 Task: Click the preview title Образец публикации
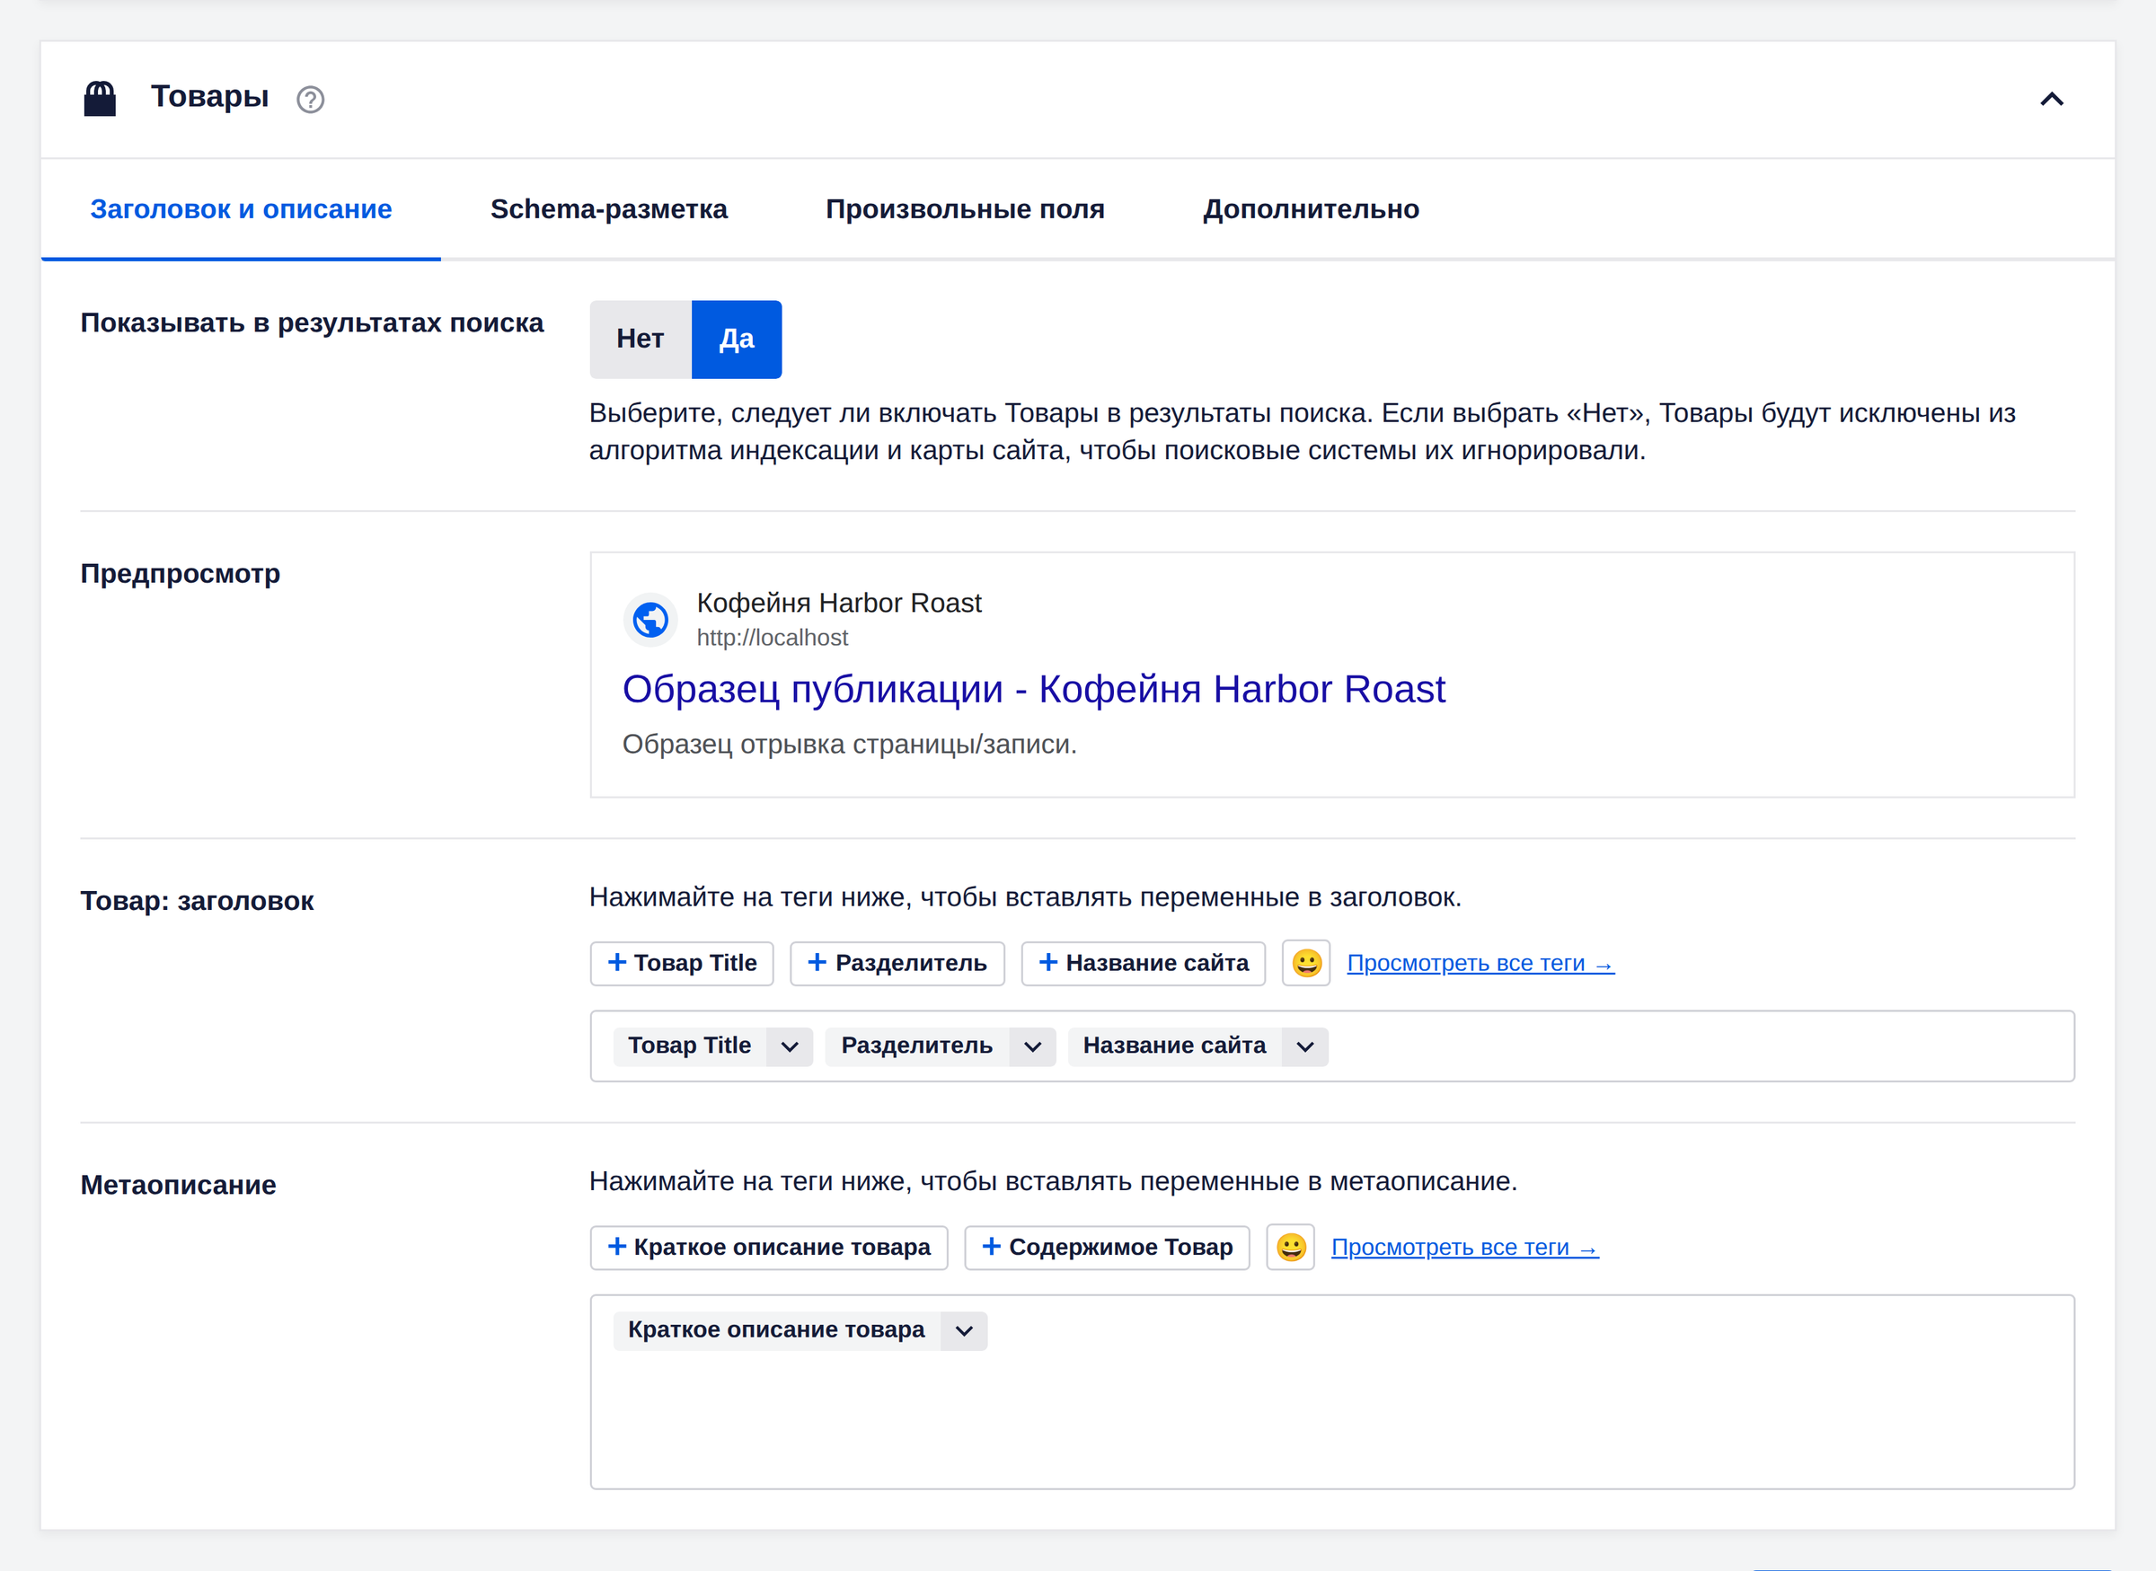pos(1033,689)
